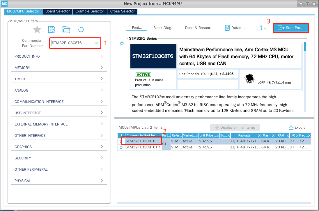Save current search filter icon
Viewport: 319px width, 211px height.
[x=52, y=30]
